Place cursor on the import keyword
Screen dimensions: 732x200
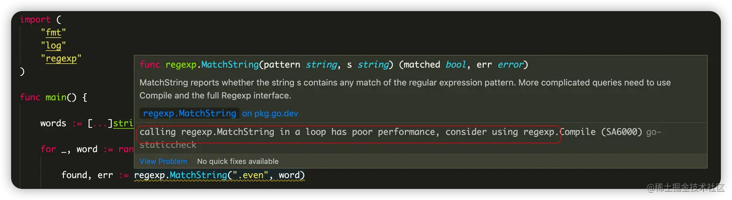[35, 19]
